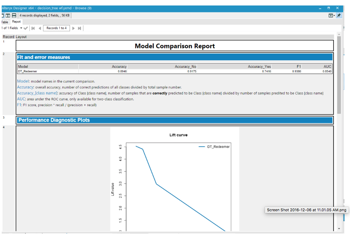The image size is (350, 239).
Task: Maximize the Alteryx Browse window
Action: [328, 8]
